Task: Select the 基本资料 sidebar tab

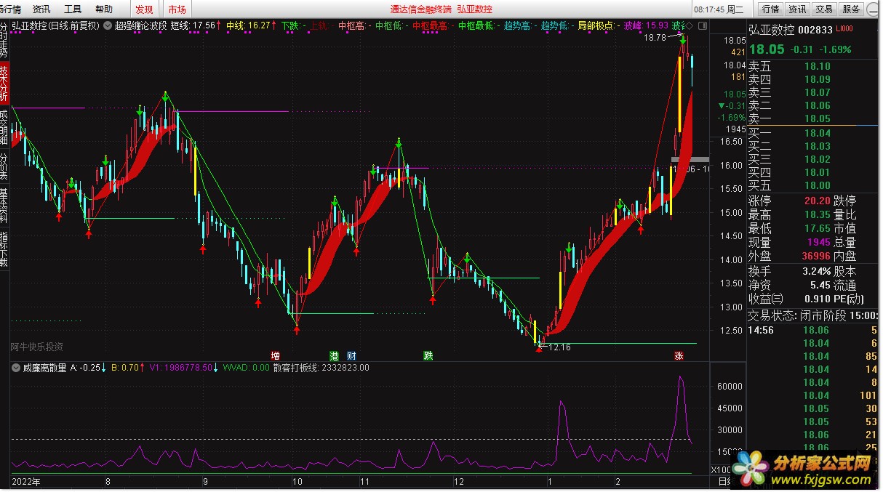Action: [x=4, y=206]
